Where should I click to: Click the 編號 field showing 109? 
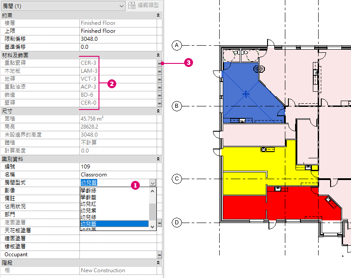click(x=118, y=167)
